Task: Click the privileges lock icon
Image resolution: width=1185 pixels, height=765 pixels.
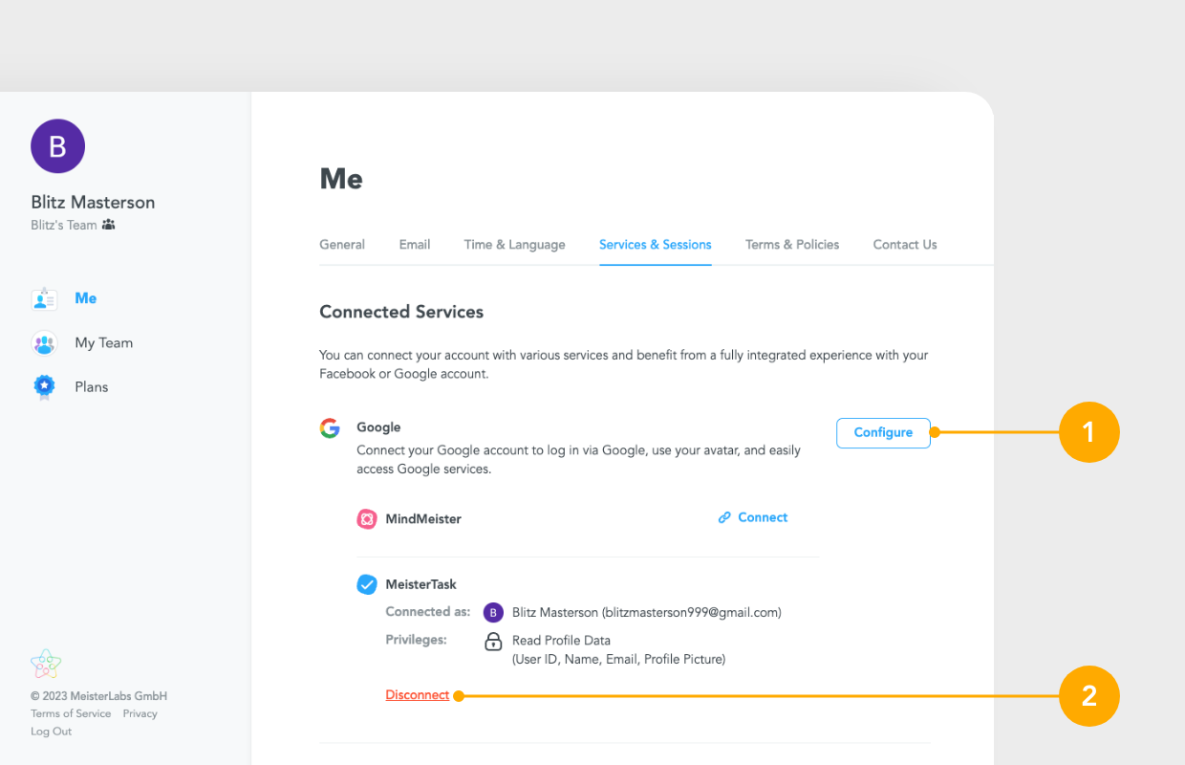Action: (493, 642)
